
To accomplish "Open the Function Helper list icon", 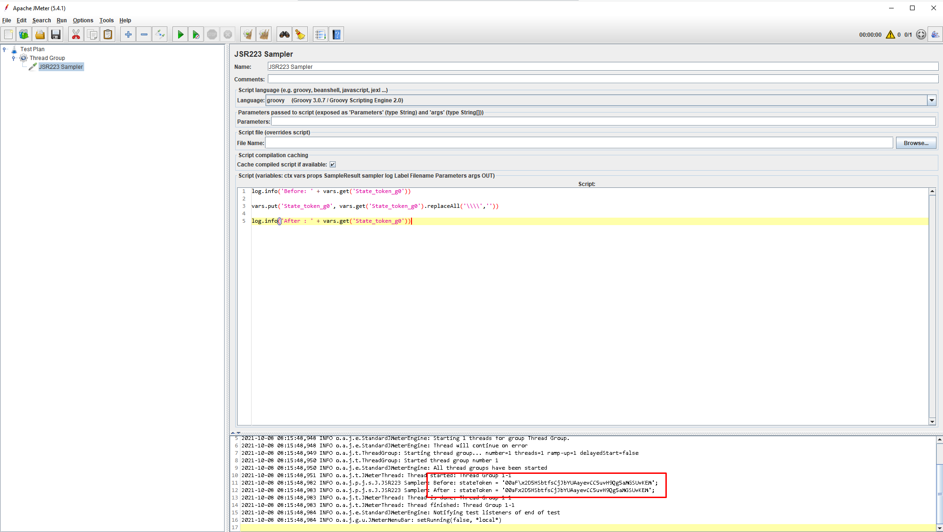I will (320, 34).
